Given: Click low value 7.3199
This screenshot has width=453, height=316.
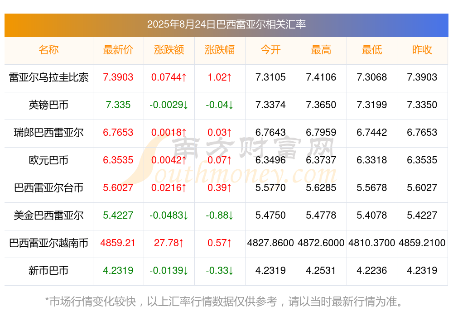Looking at the screenshot, I should 372,105.
